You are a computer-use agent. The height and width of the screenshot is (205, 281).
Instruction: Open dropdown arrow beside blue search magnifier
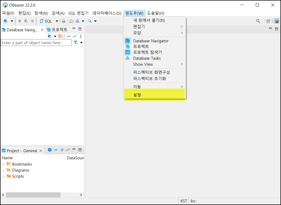[95, 21]
